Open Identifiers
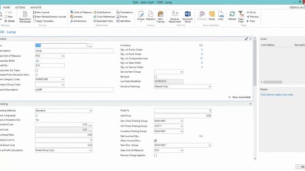The width and height of the screenshot is (305, 171). point(123,21)
